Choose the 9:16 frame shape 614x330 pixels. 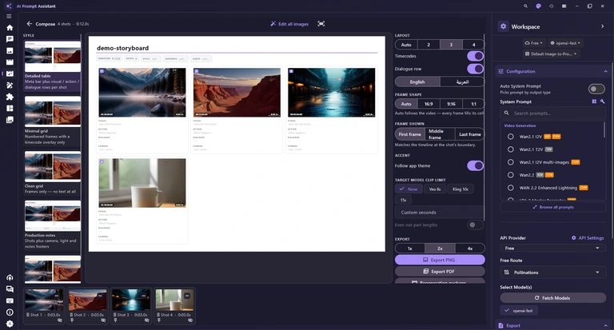[x=451, y=104]
